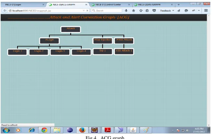
Task: Click the 4:05 PM taskbar clock
Action: (x=199, y=130)
